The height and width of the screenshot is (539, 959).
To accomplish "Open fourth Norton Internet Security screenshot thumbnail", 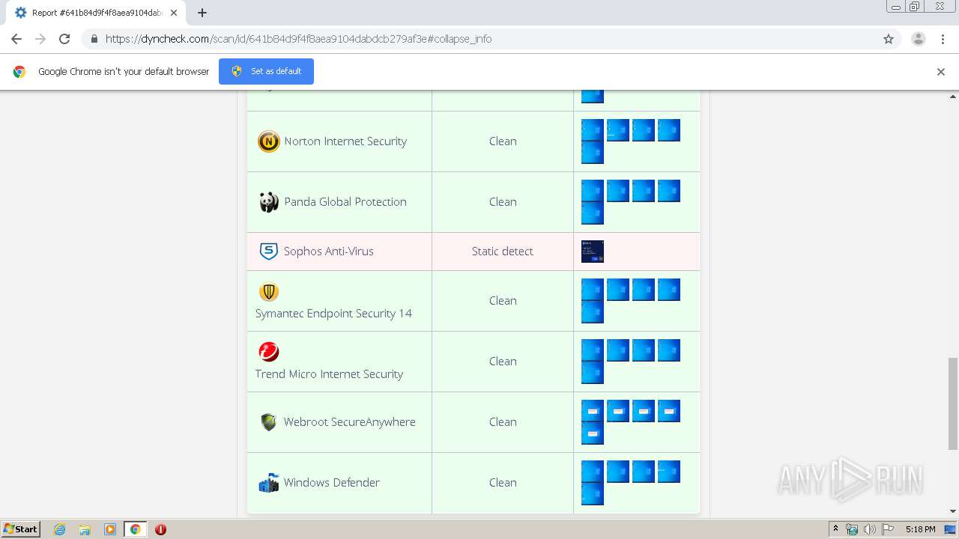I will [669, 130].
